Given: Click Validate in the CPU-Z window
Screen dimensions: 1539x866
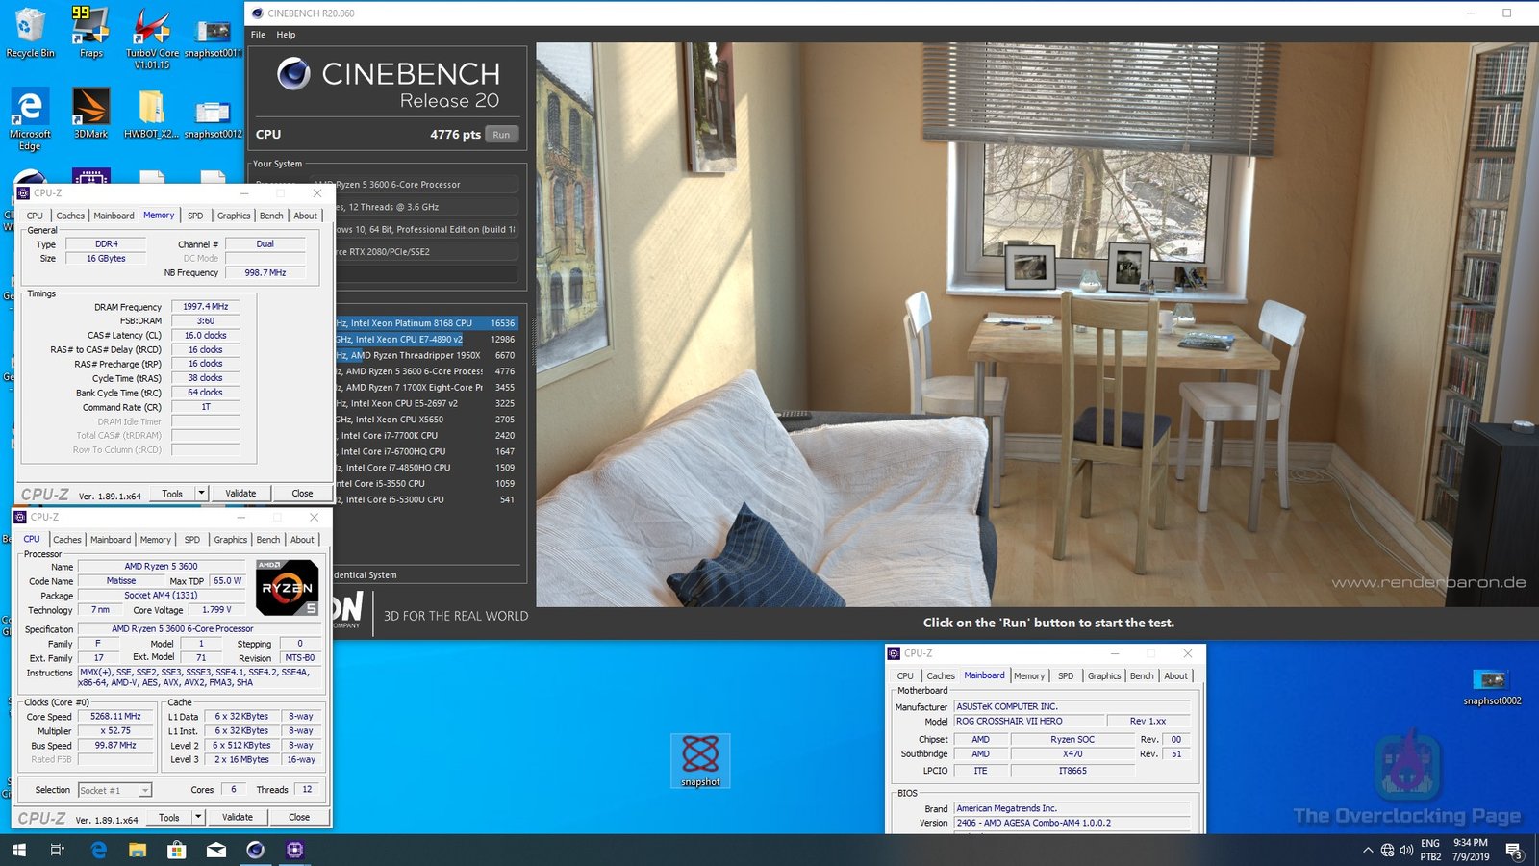Looking at the screenshot, I should pyautogui.click(x=238, y=816).
